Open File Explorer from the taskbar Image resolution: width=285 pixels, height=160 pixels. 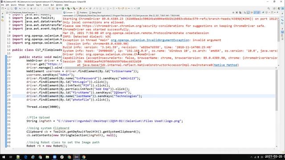[48, 157]
